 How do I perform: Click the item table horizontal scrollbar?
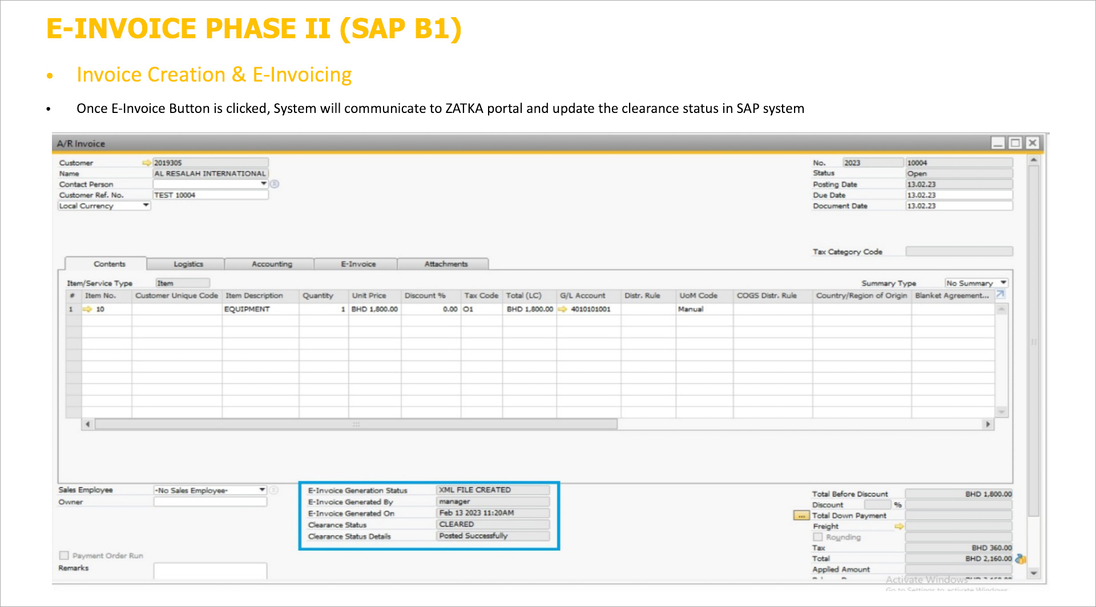pos(356,424)
